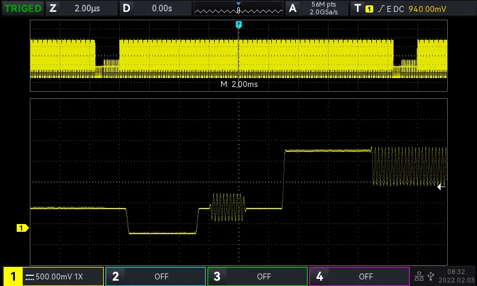Click the rising edge trigger slope icon
Viewport: 477px width, 286px height.
pos(381,9)
